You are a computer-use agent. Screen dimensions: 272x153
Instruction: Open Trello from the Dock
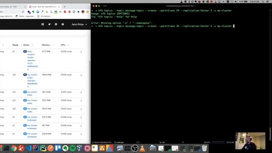[58, 148]
